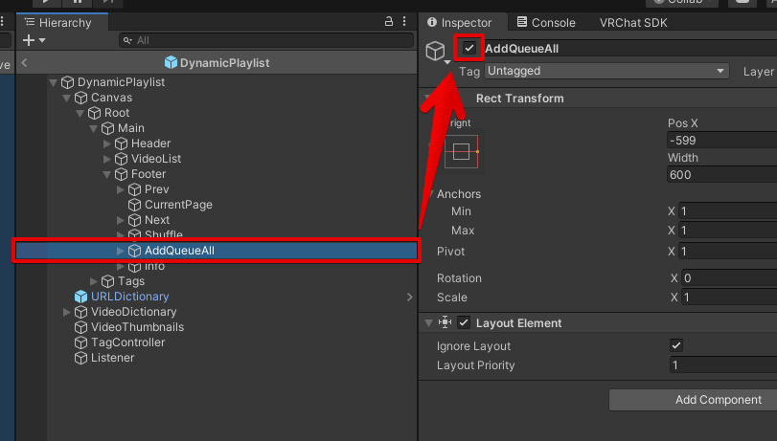The height and width of the screenshot is (441, 777).
Task: Open the Tag dropdown showing Untagged
Action: tap(606, 71)
